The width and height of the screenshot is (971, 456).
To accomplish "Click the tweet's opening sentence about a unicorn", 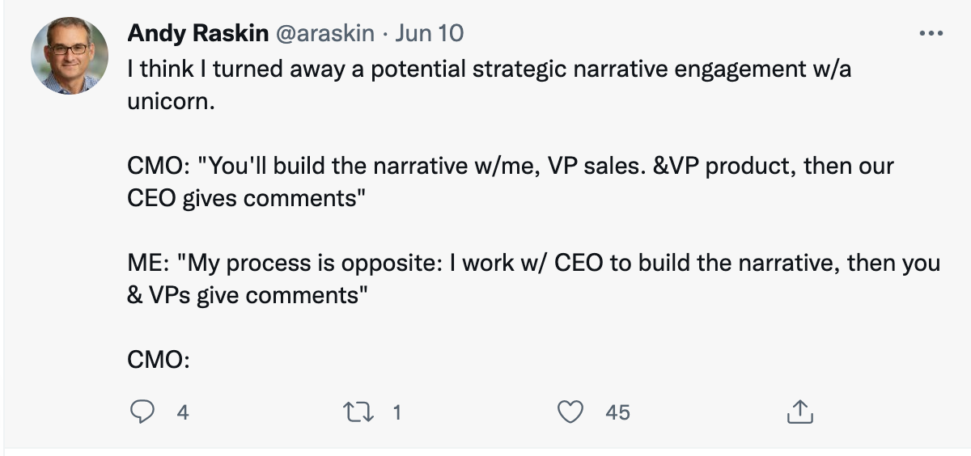I will [x=489, y=70].
